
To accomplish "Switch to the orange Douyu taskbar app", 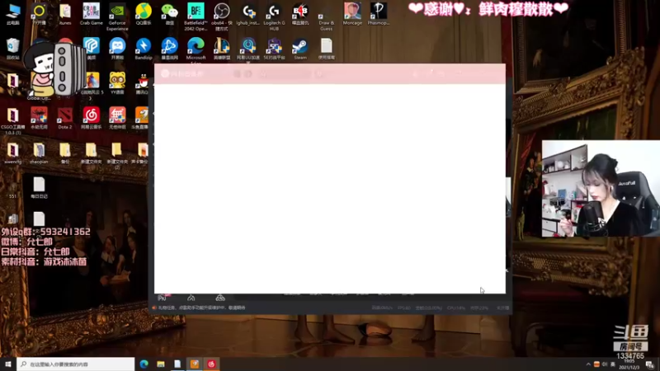I will [x=195, y=364].
